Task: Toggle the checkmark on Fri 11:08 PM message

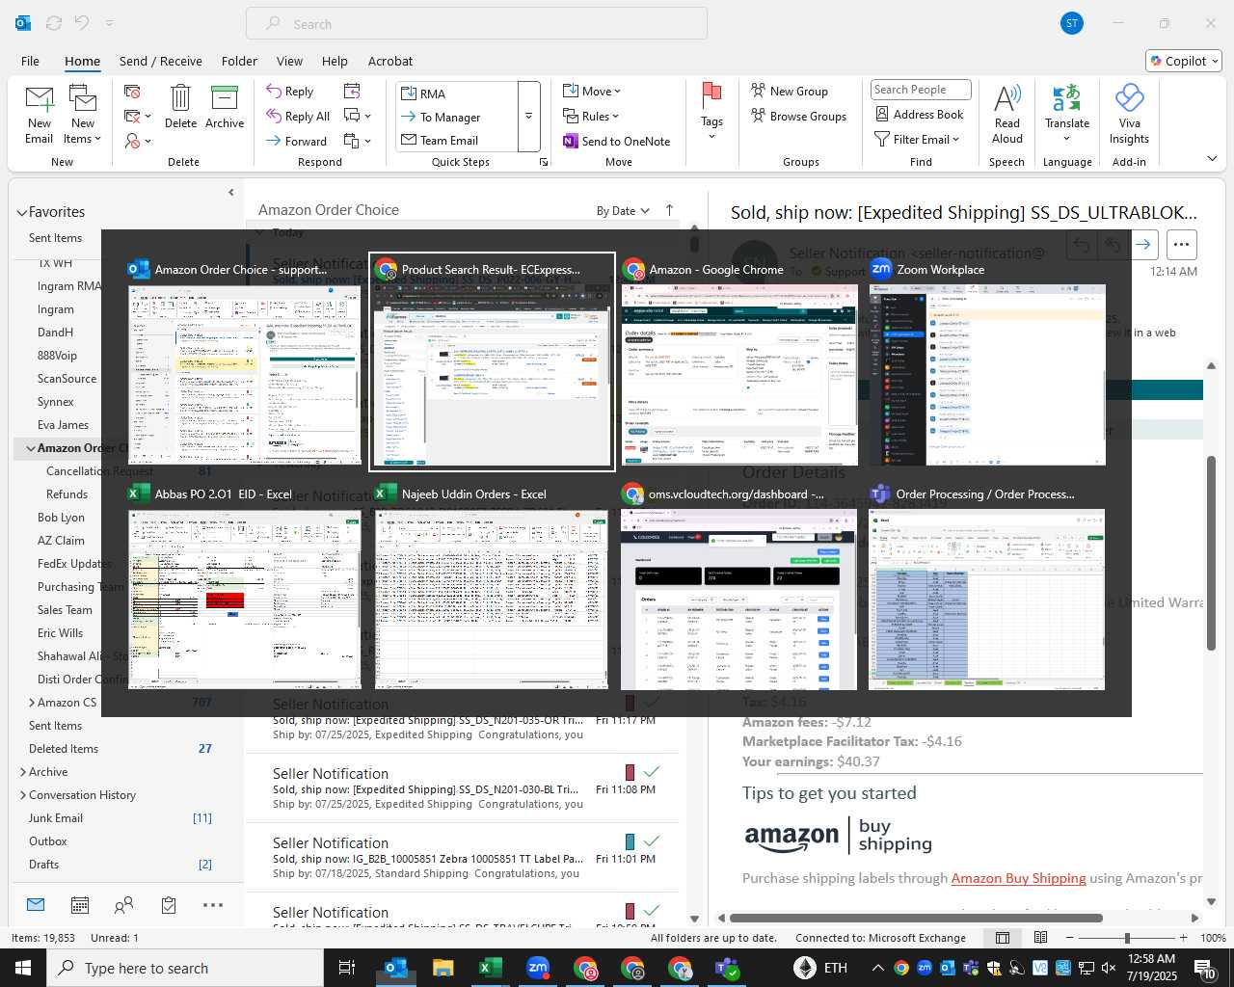Action: coord(652,772)
